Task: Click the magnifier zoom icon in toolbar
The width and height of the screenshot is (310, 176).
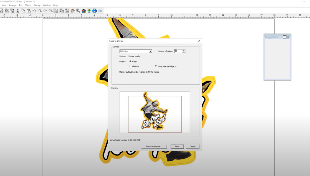Action: 78,11
